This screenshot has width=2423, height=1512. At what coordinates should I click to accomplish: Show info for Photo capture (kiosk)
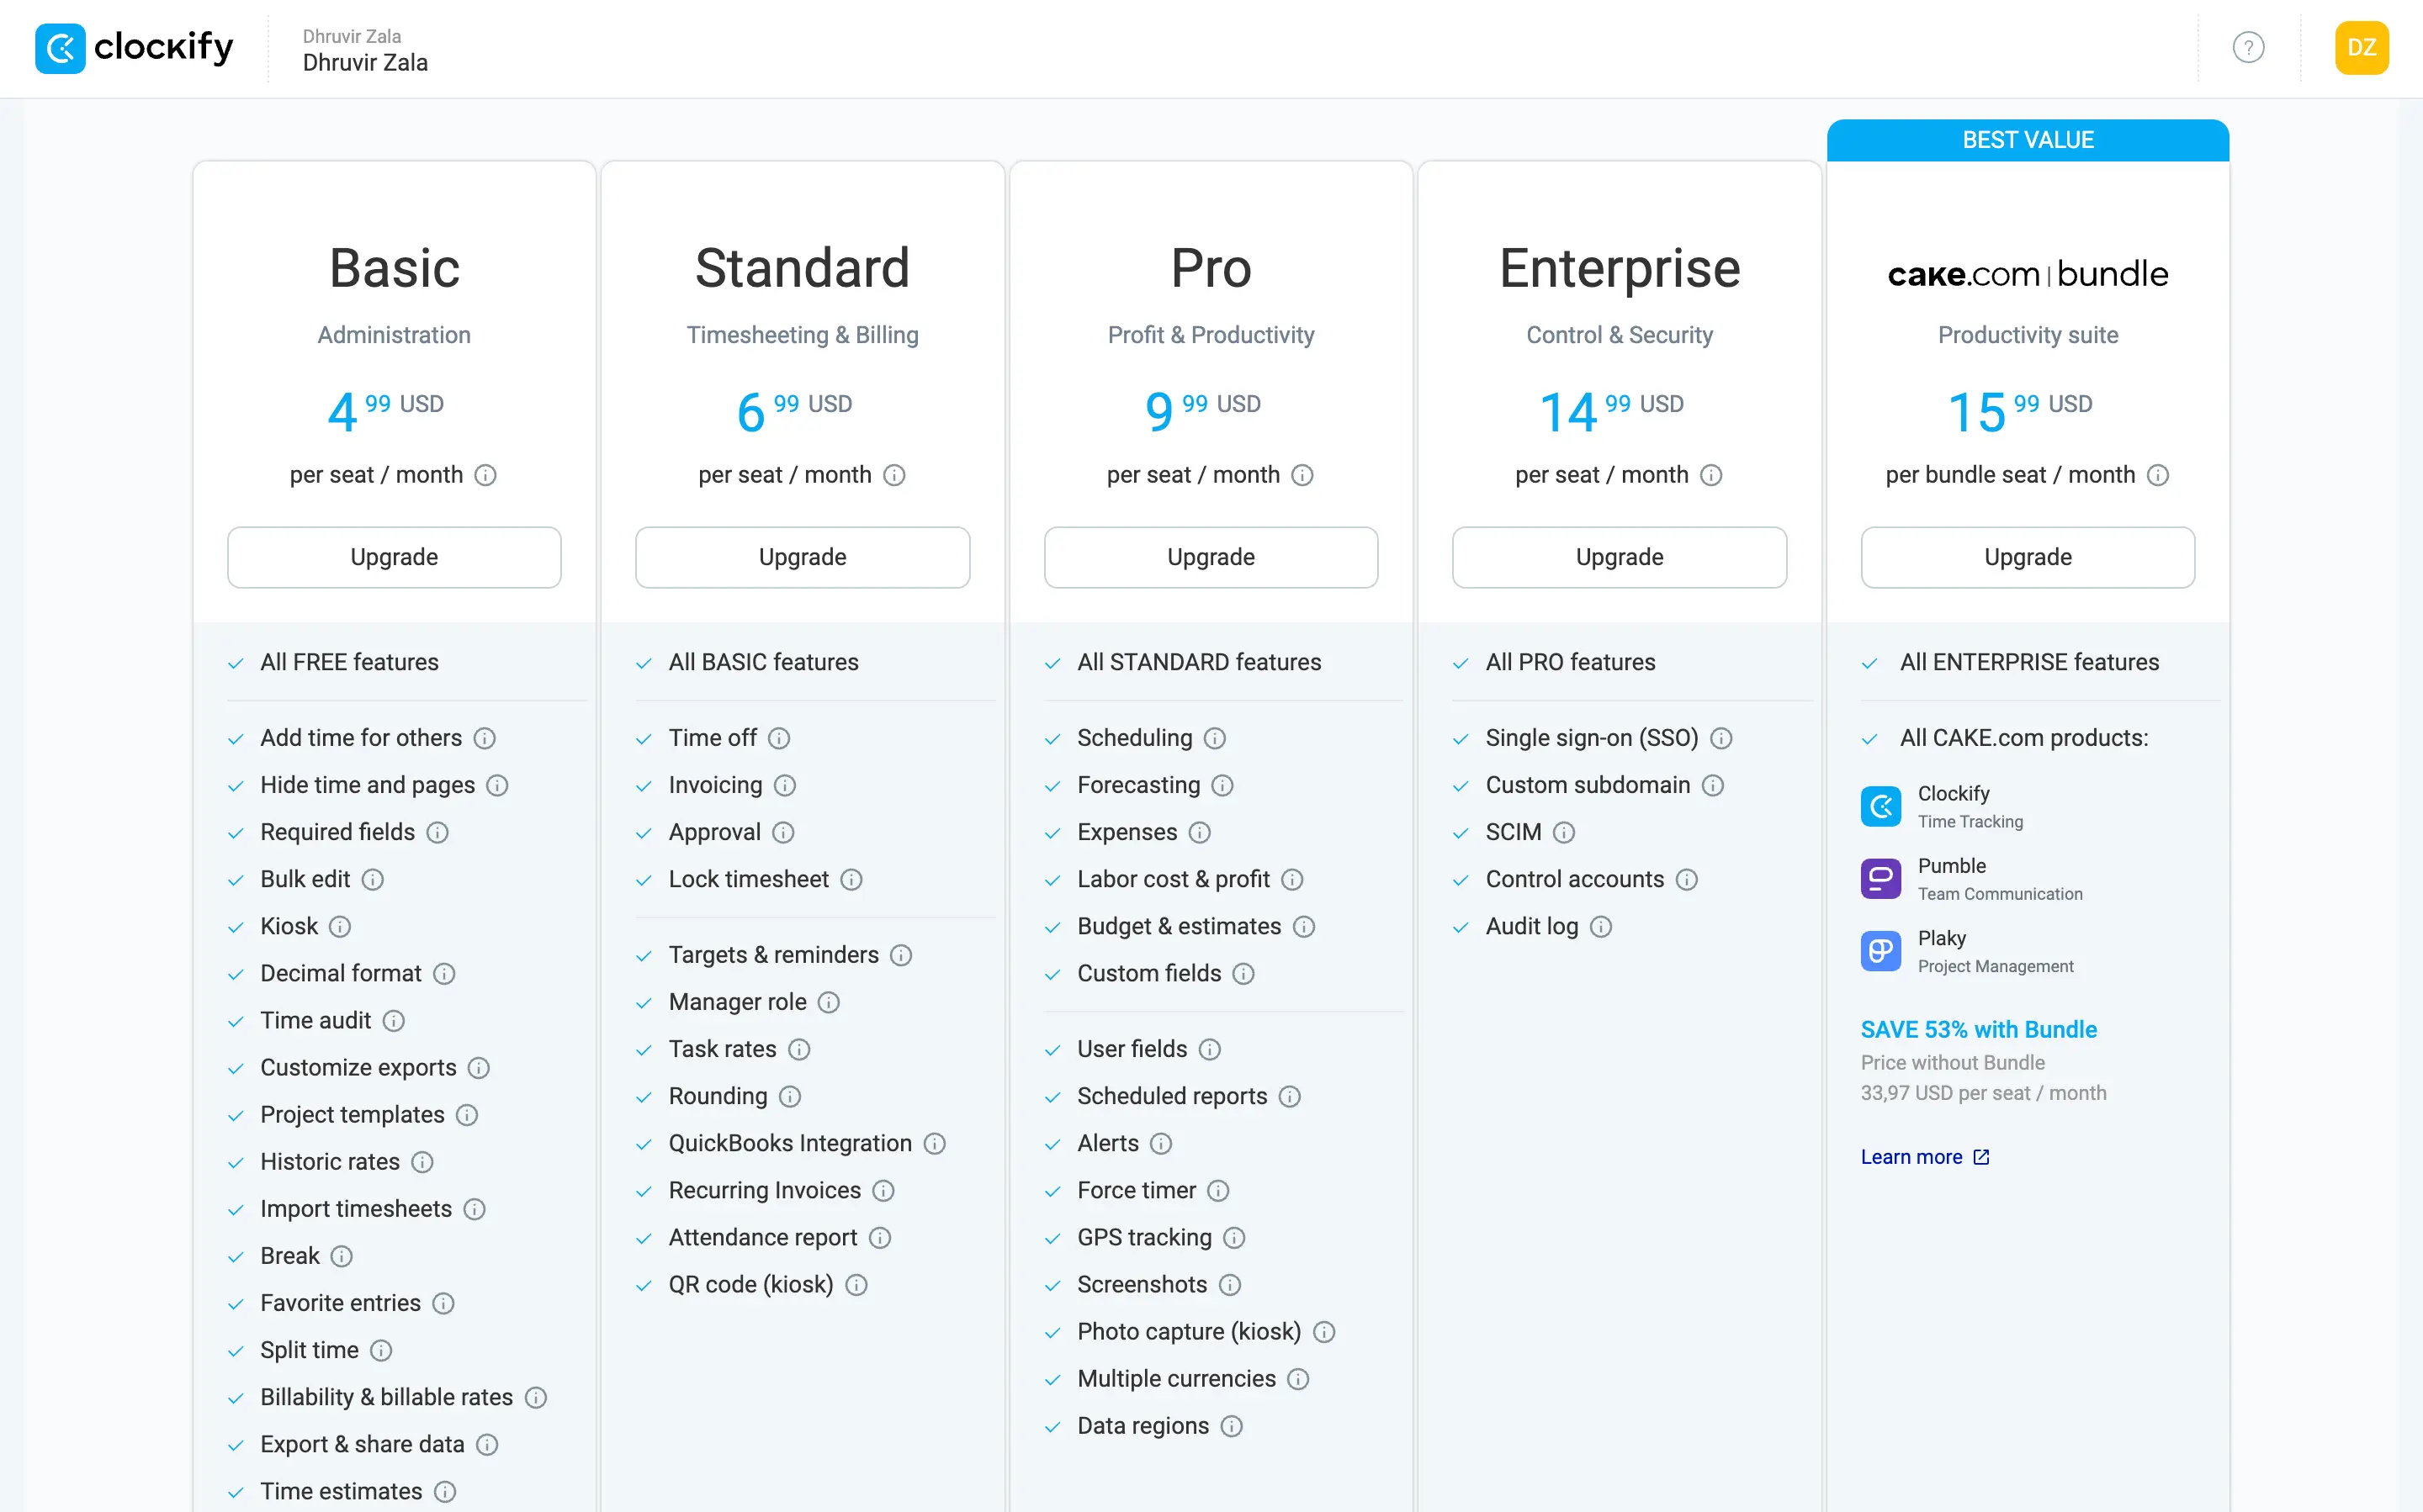pyautogui.click(x=1323, y=1332)
